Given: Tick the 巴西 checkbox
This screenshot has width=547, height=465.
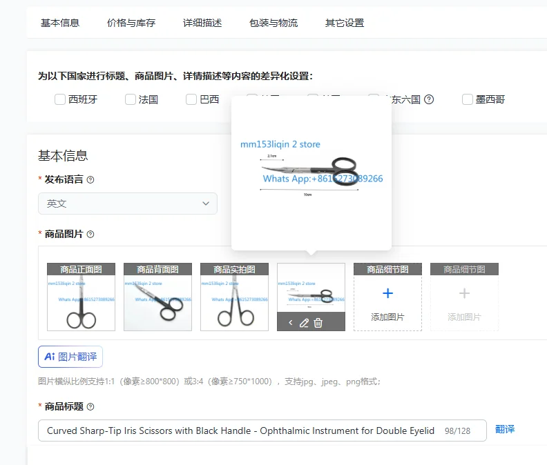Looking at the screenshot, I should [191, 99].
